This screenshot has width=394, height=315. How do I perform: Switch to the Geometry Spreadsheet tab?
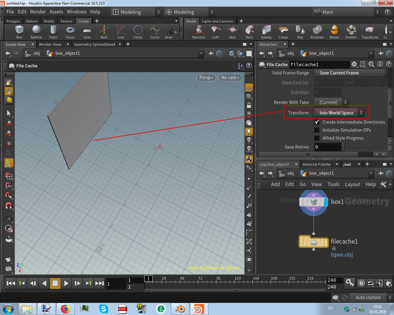[95, 44]
